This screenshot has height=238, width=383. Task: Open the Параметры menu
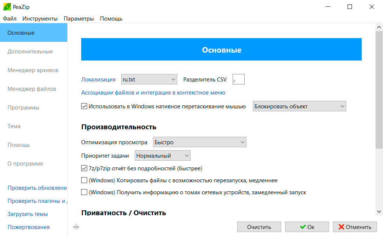click(79, 19)
